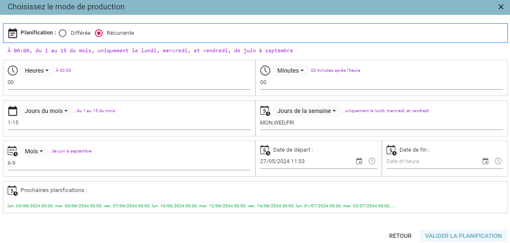Click the 'Planification :' label
Image resolution: width=510 pixels, height=243 pixels.
point(38,33)
